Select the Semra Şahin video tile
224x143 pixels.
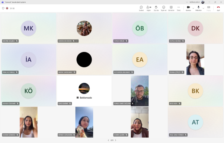[x=140, y=122]
